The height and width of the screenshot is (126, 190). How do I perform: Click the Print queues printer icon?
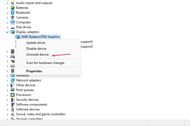(13, 90)
